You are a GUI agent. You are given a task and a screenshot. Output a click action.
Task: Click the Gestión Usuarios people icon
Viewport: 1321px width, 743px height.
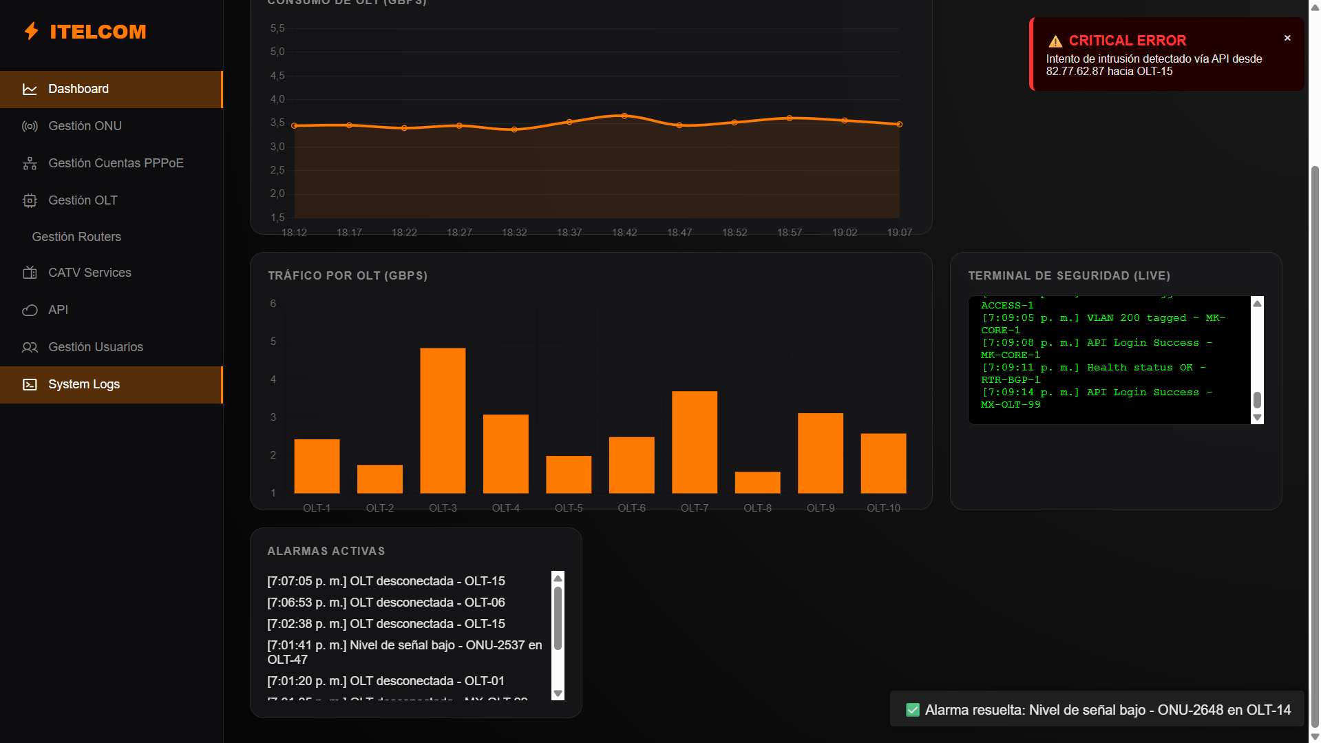30,348
